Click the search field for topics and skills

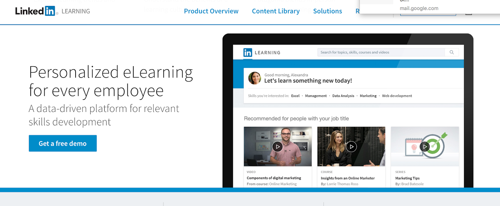[x=381, y=52]
